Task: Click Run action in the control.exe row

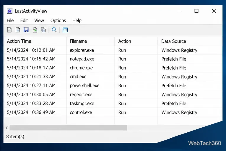Action: 122,113
